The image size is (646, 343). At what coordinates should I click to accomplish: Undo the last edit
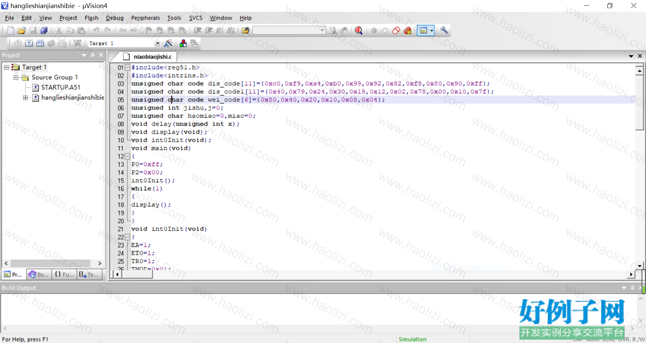(96, 31)
